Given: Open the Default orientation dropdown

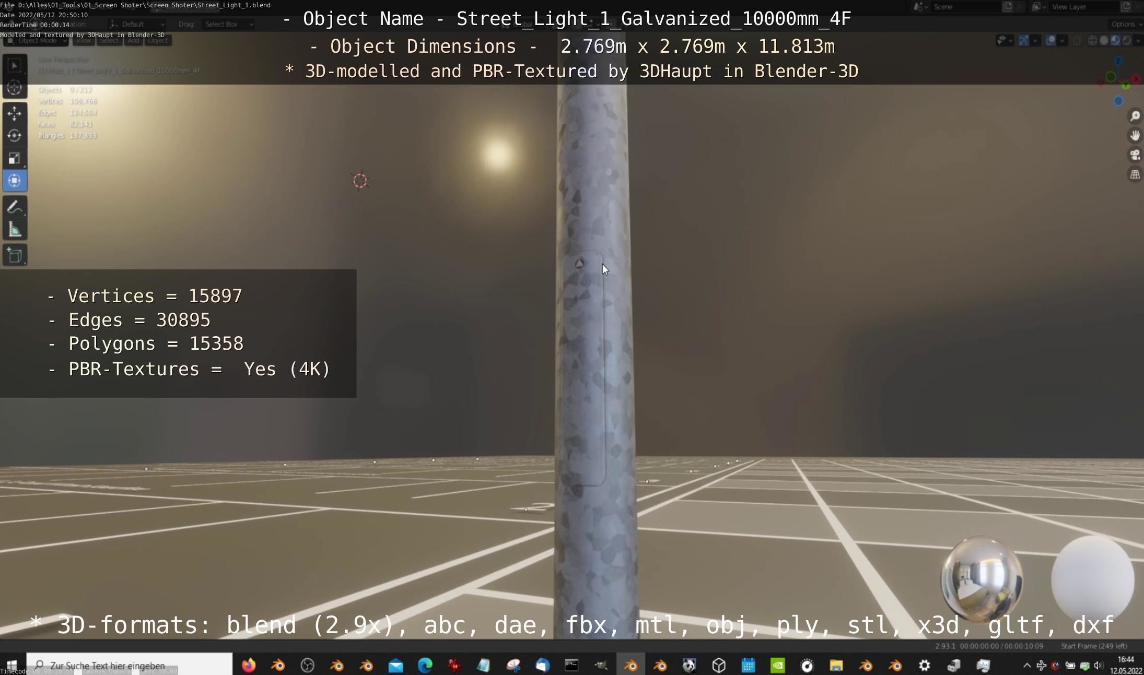Looking at the screenshot, I should pos(137,24).
